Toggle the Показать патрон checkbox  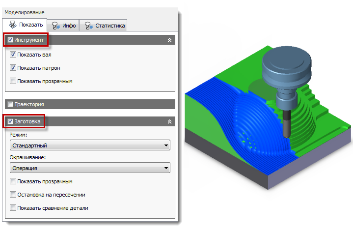coord(13,68)
